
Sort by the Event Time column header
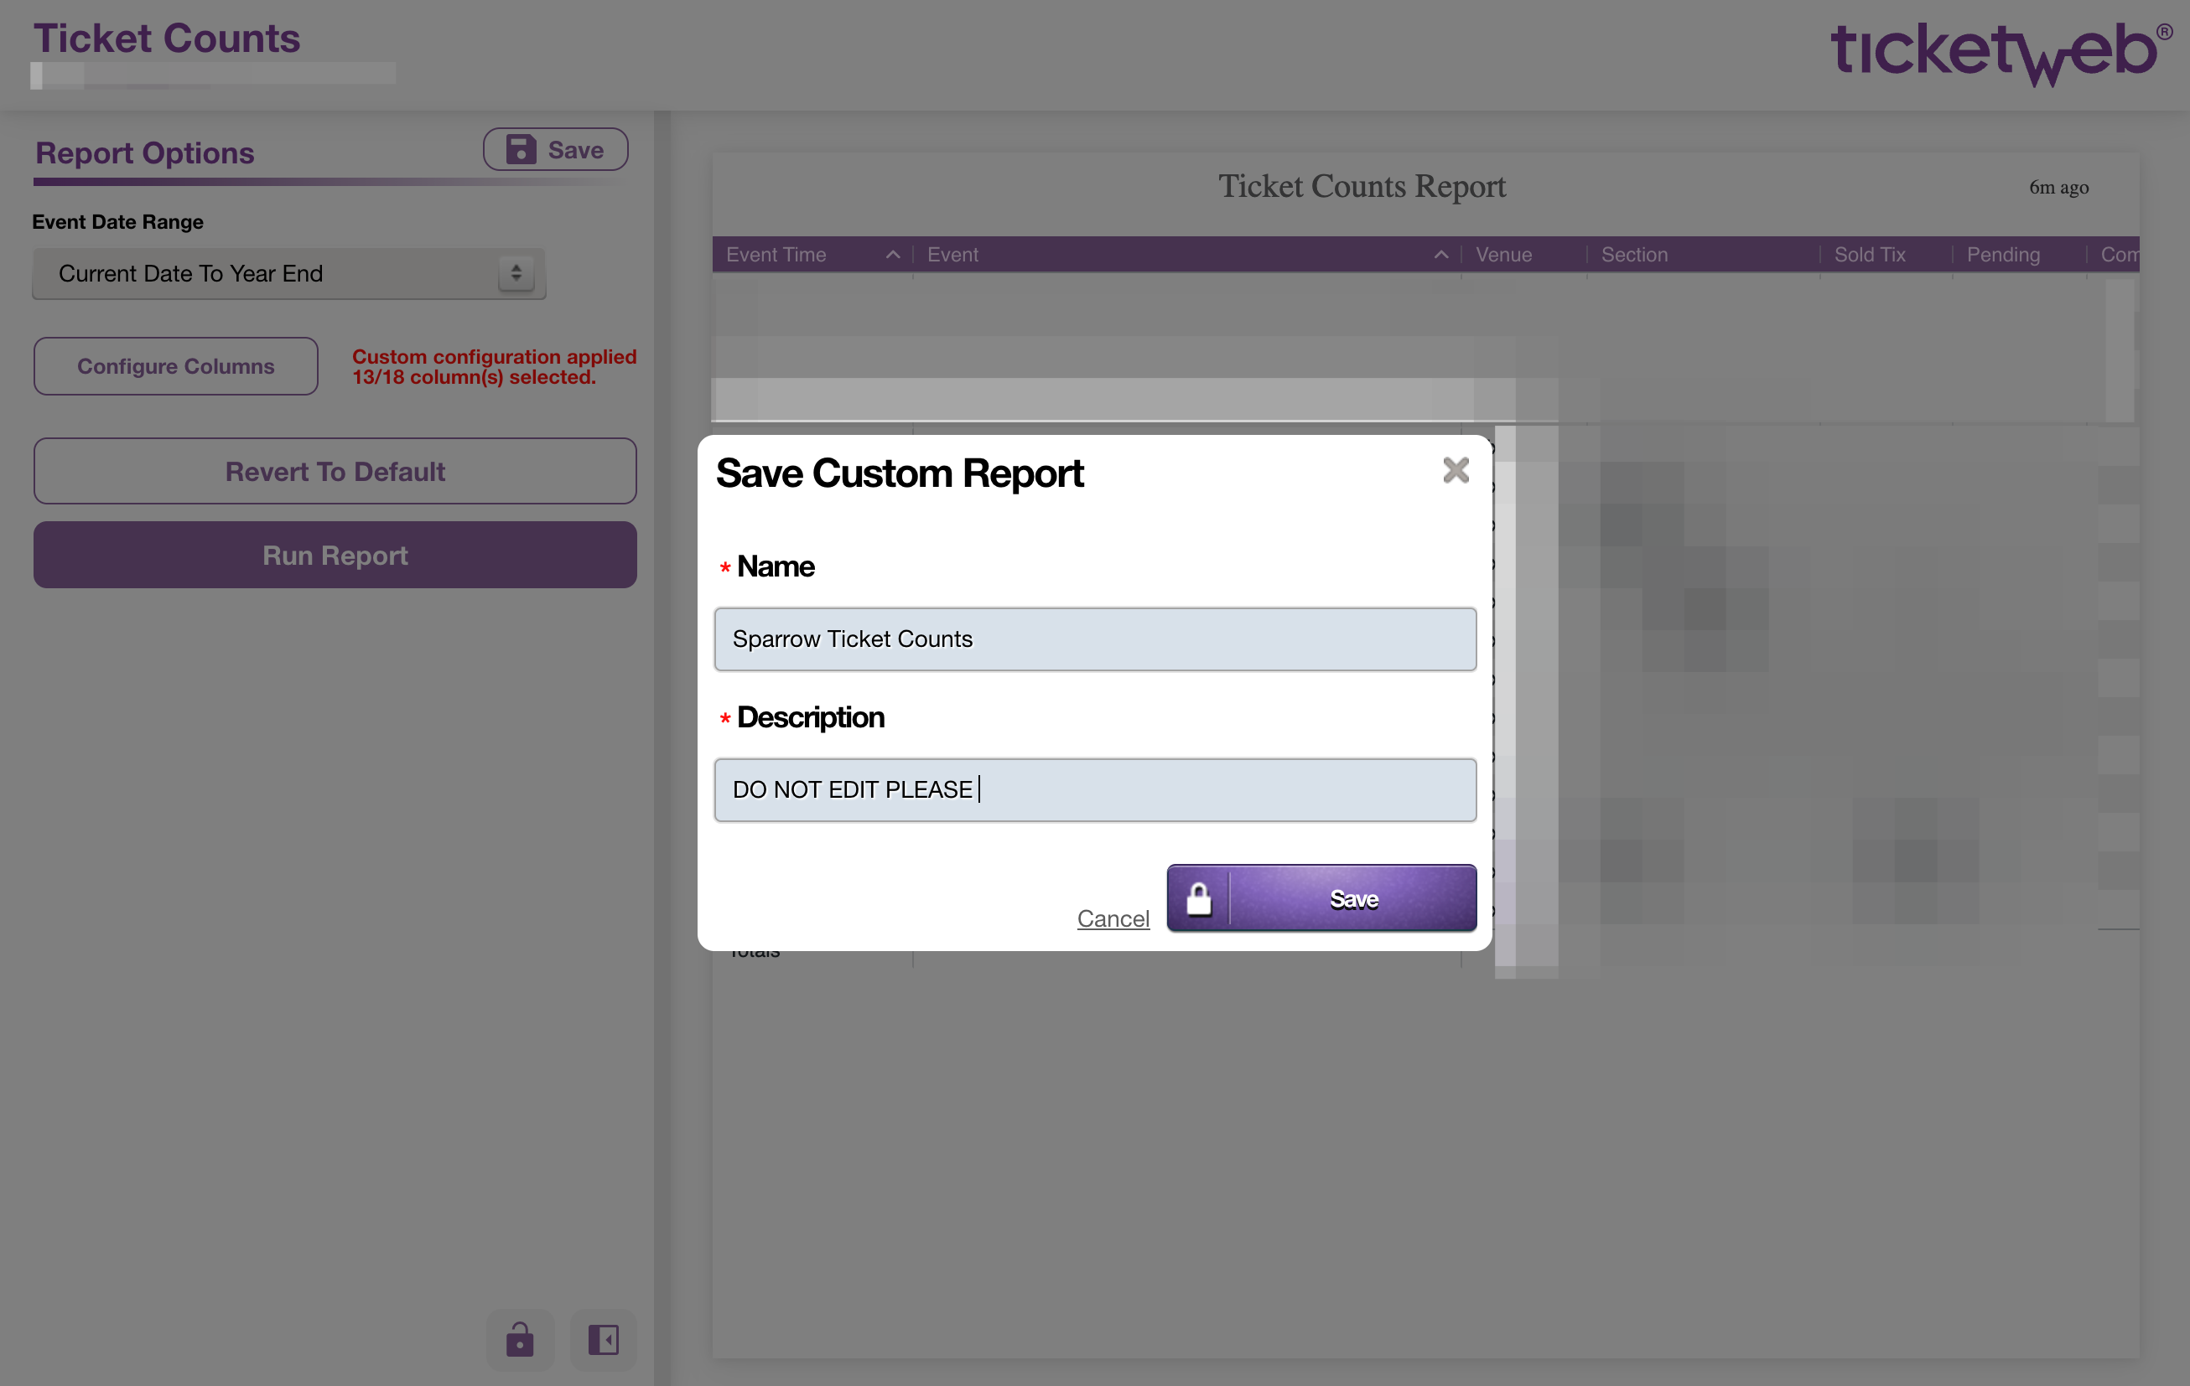(812, 255)
